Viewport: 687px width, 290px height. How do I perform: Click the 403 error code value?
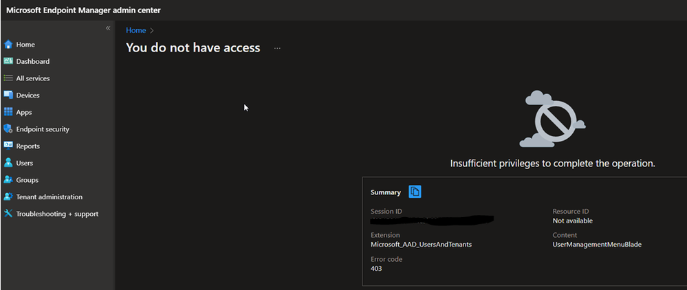click(376, 268)
